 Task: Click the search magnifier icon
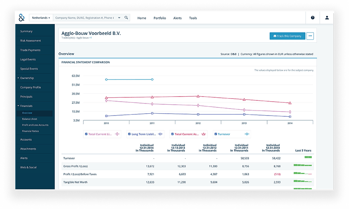click(126, 17)
